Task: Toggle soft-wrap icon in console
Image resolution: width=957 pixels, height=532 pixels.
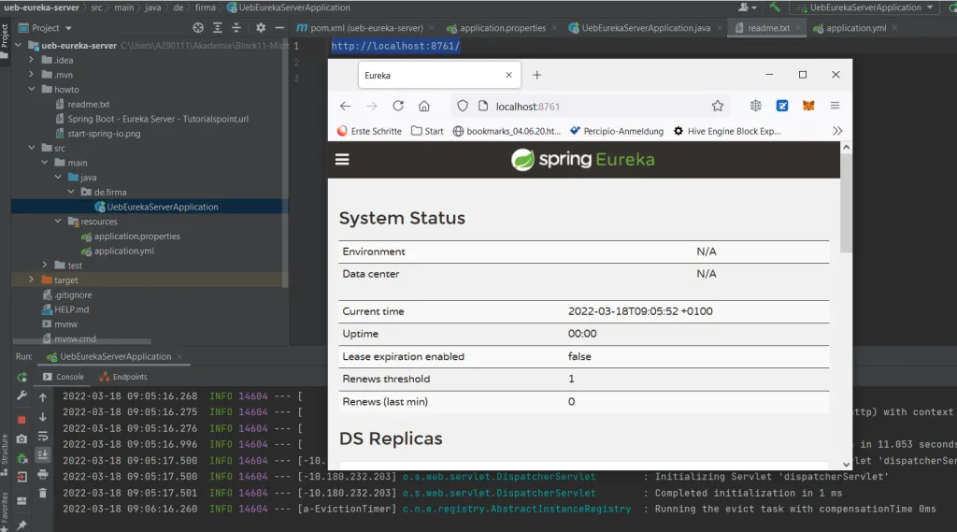Action: tap(43, 436)
